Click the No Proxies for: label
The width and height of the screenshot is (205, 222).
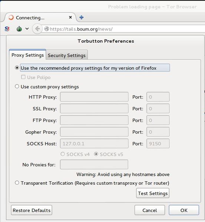[39, 165]
